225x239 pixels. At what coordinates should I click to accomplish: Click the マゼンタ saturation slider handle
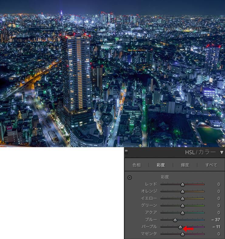click(x=182, y=234)
